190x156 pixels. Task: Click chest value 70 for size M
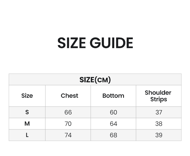[68, 124]
